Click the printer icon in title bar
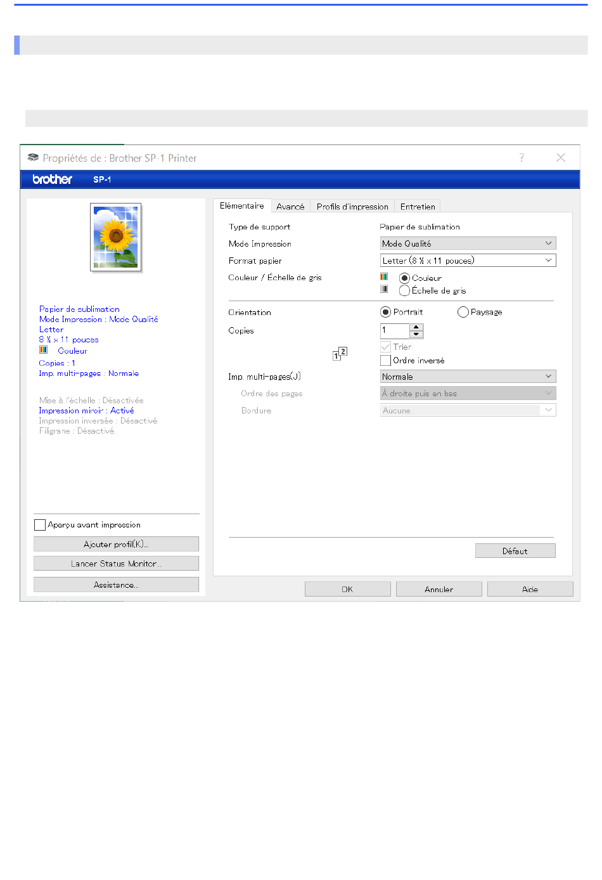The width and height of the screenshot is (602, 880). click(33, 158)
